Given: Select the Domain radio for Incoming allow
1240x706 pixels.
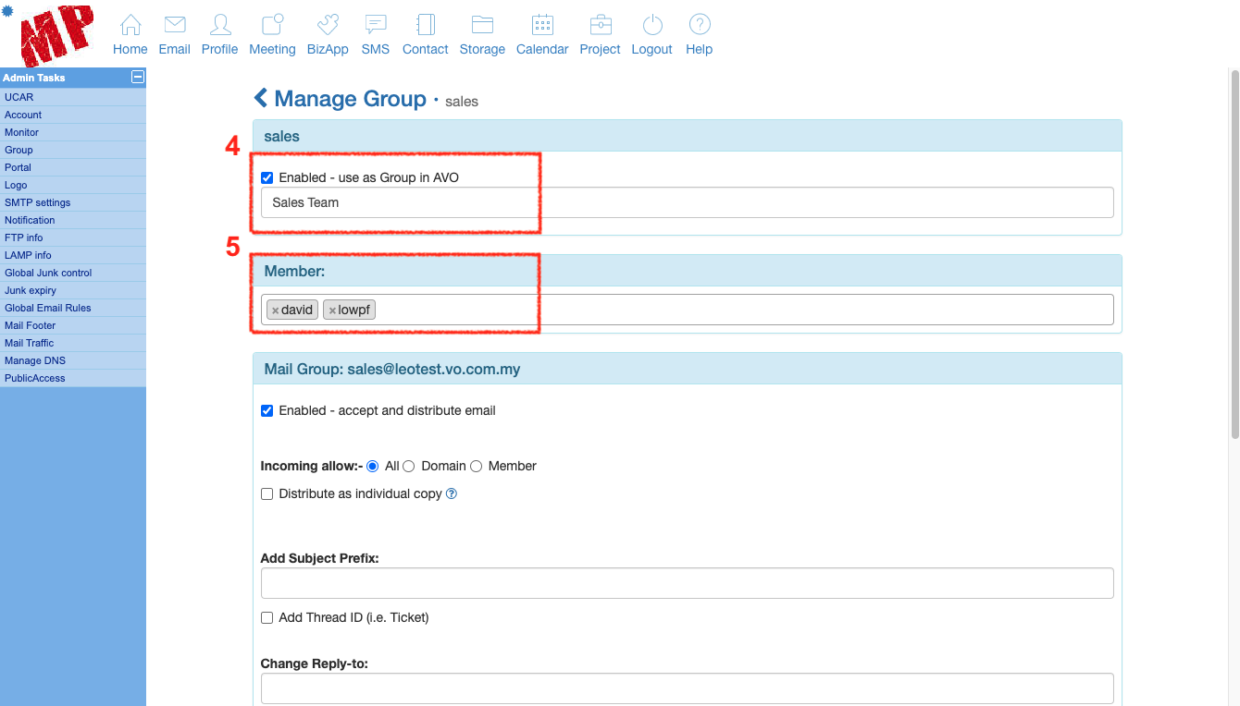Looking at the screenshot, I should (409, 467).
